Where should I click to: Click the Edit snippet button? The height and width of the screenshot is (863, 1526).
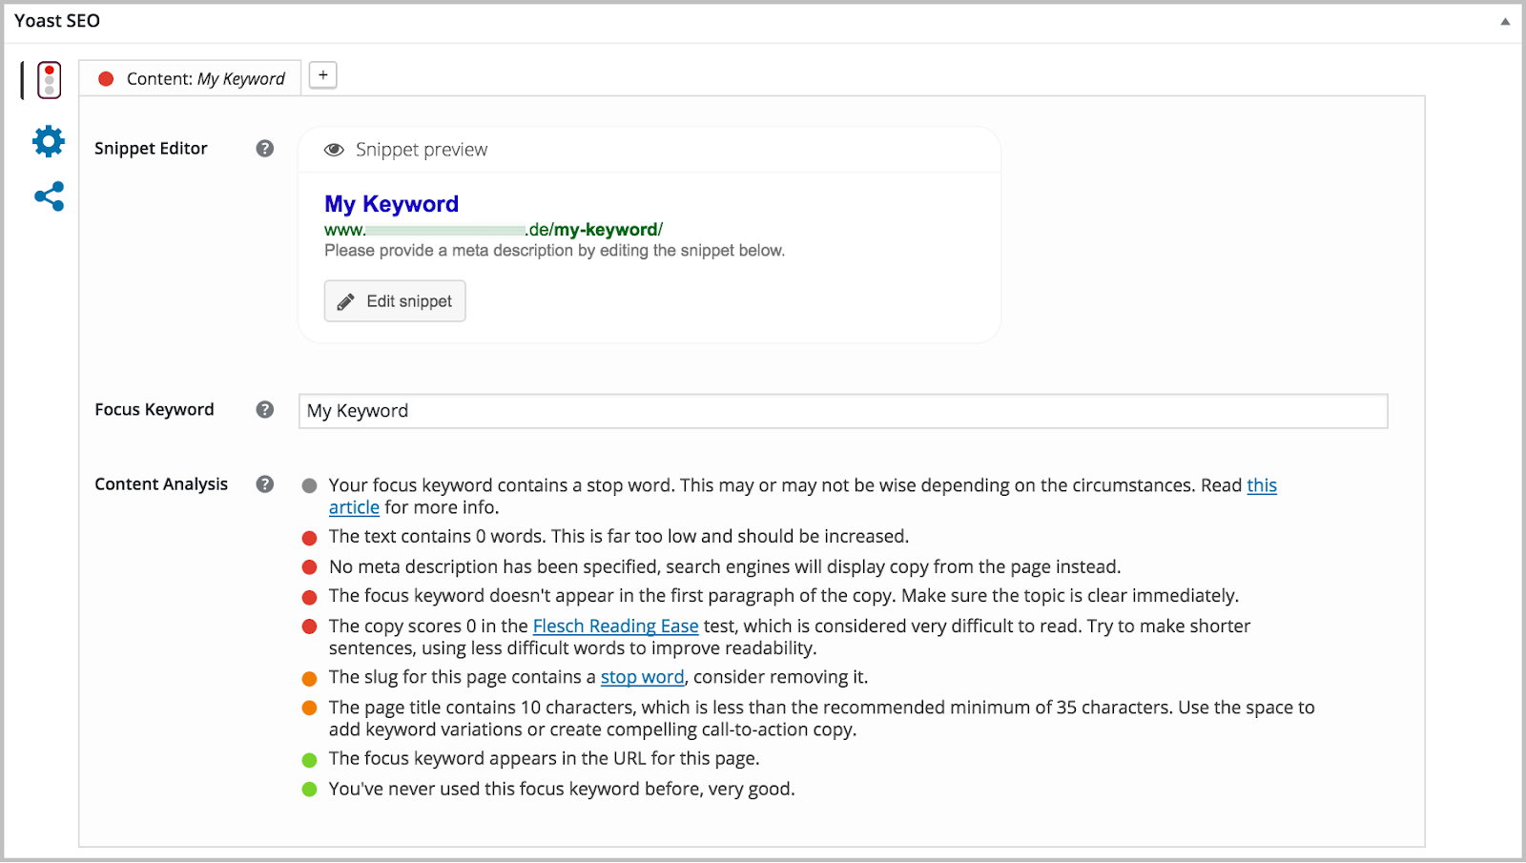pyautogui.click(x=395, y=301)
